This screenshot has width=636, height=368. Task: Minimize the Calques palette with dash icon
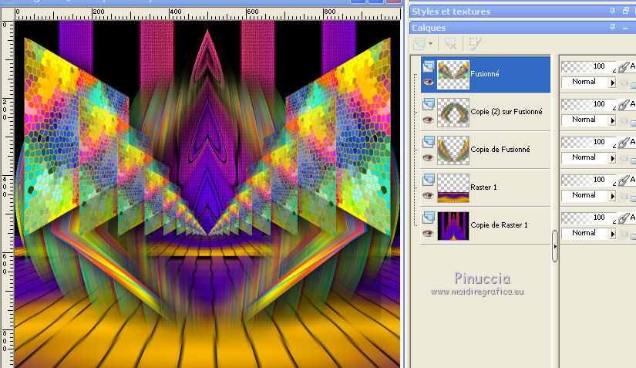tap(625, 28)
